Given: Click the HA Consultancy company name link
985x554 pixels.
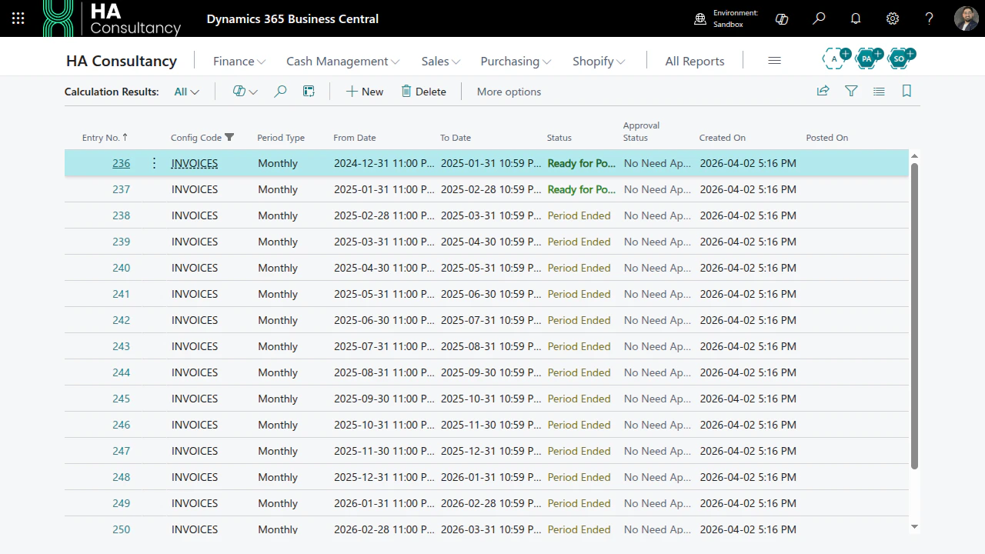Looking at the screenshot, I should click(x=122, y=61).
